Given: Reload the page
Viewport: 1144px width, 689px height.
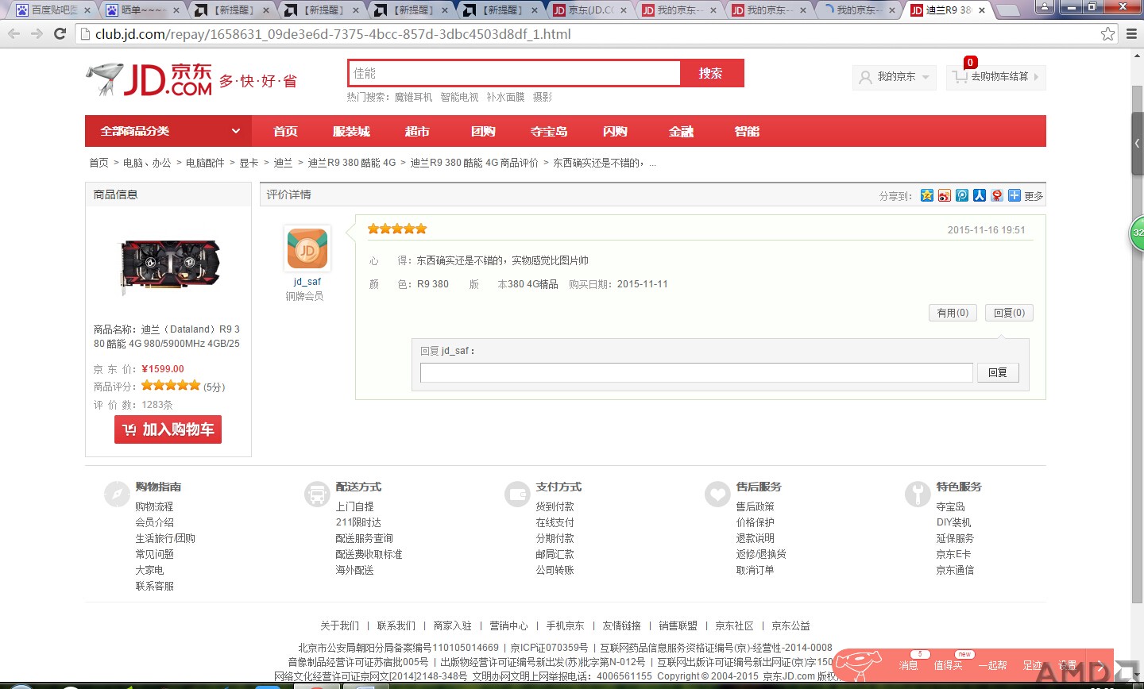Looking at the screenshot, I should point(60,33).
